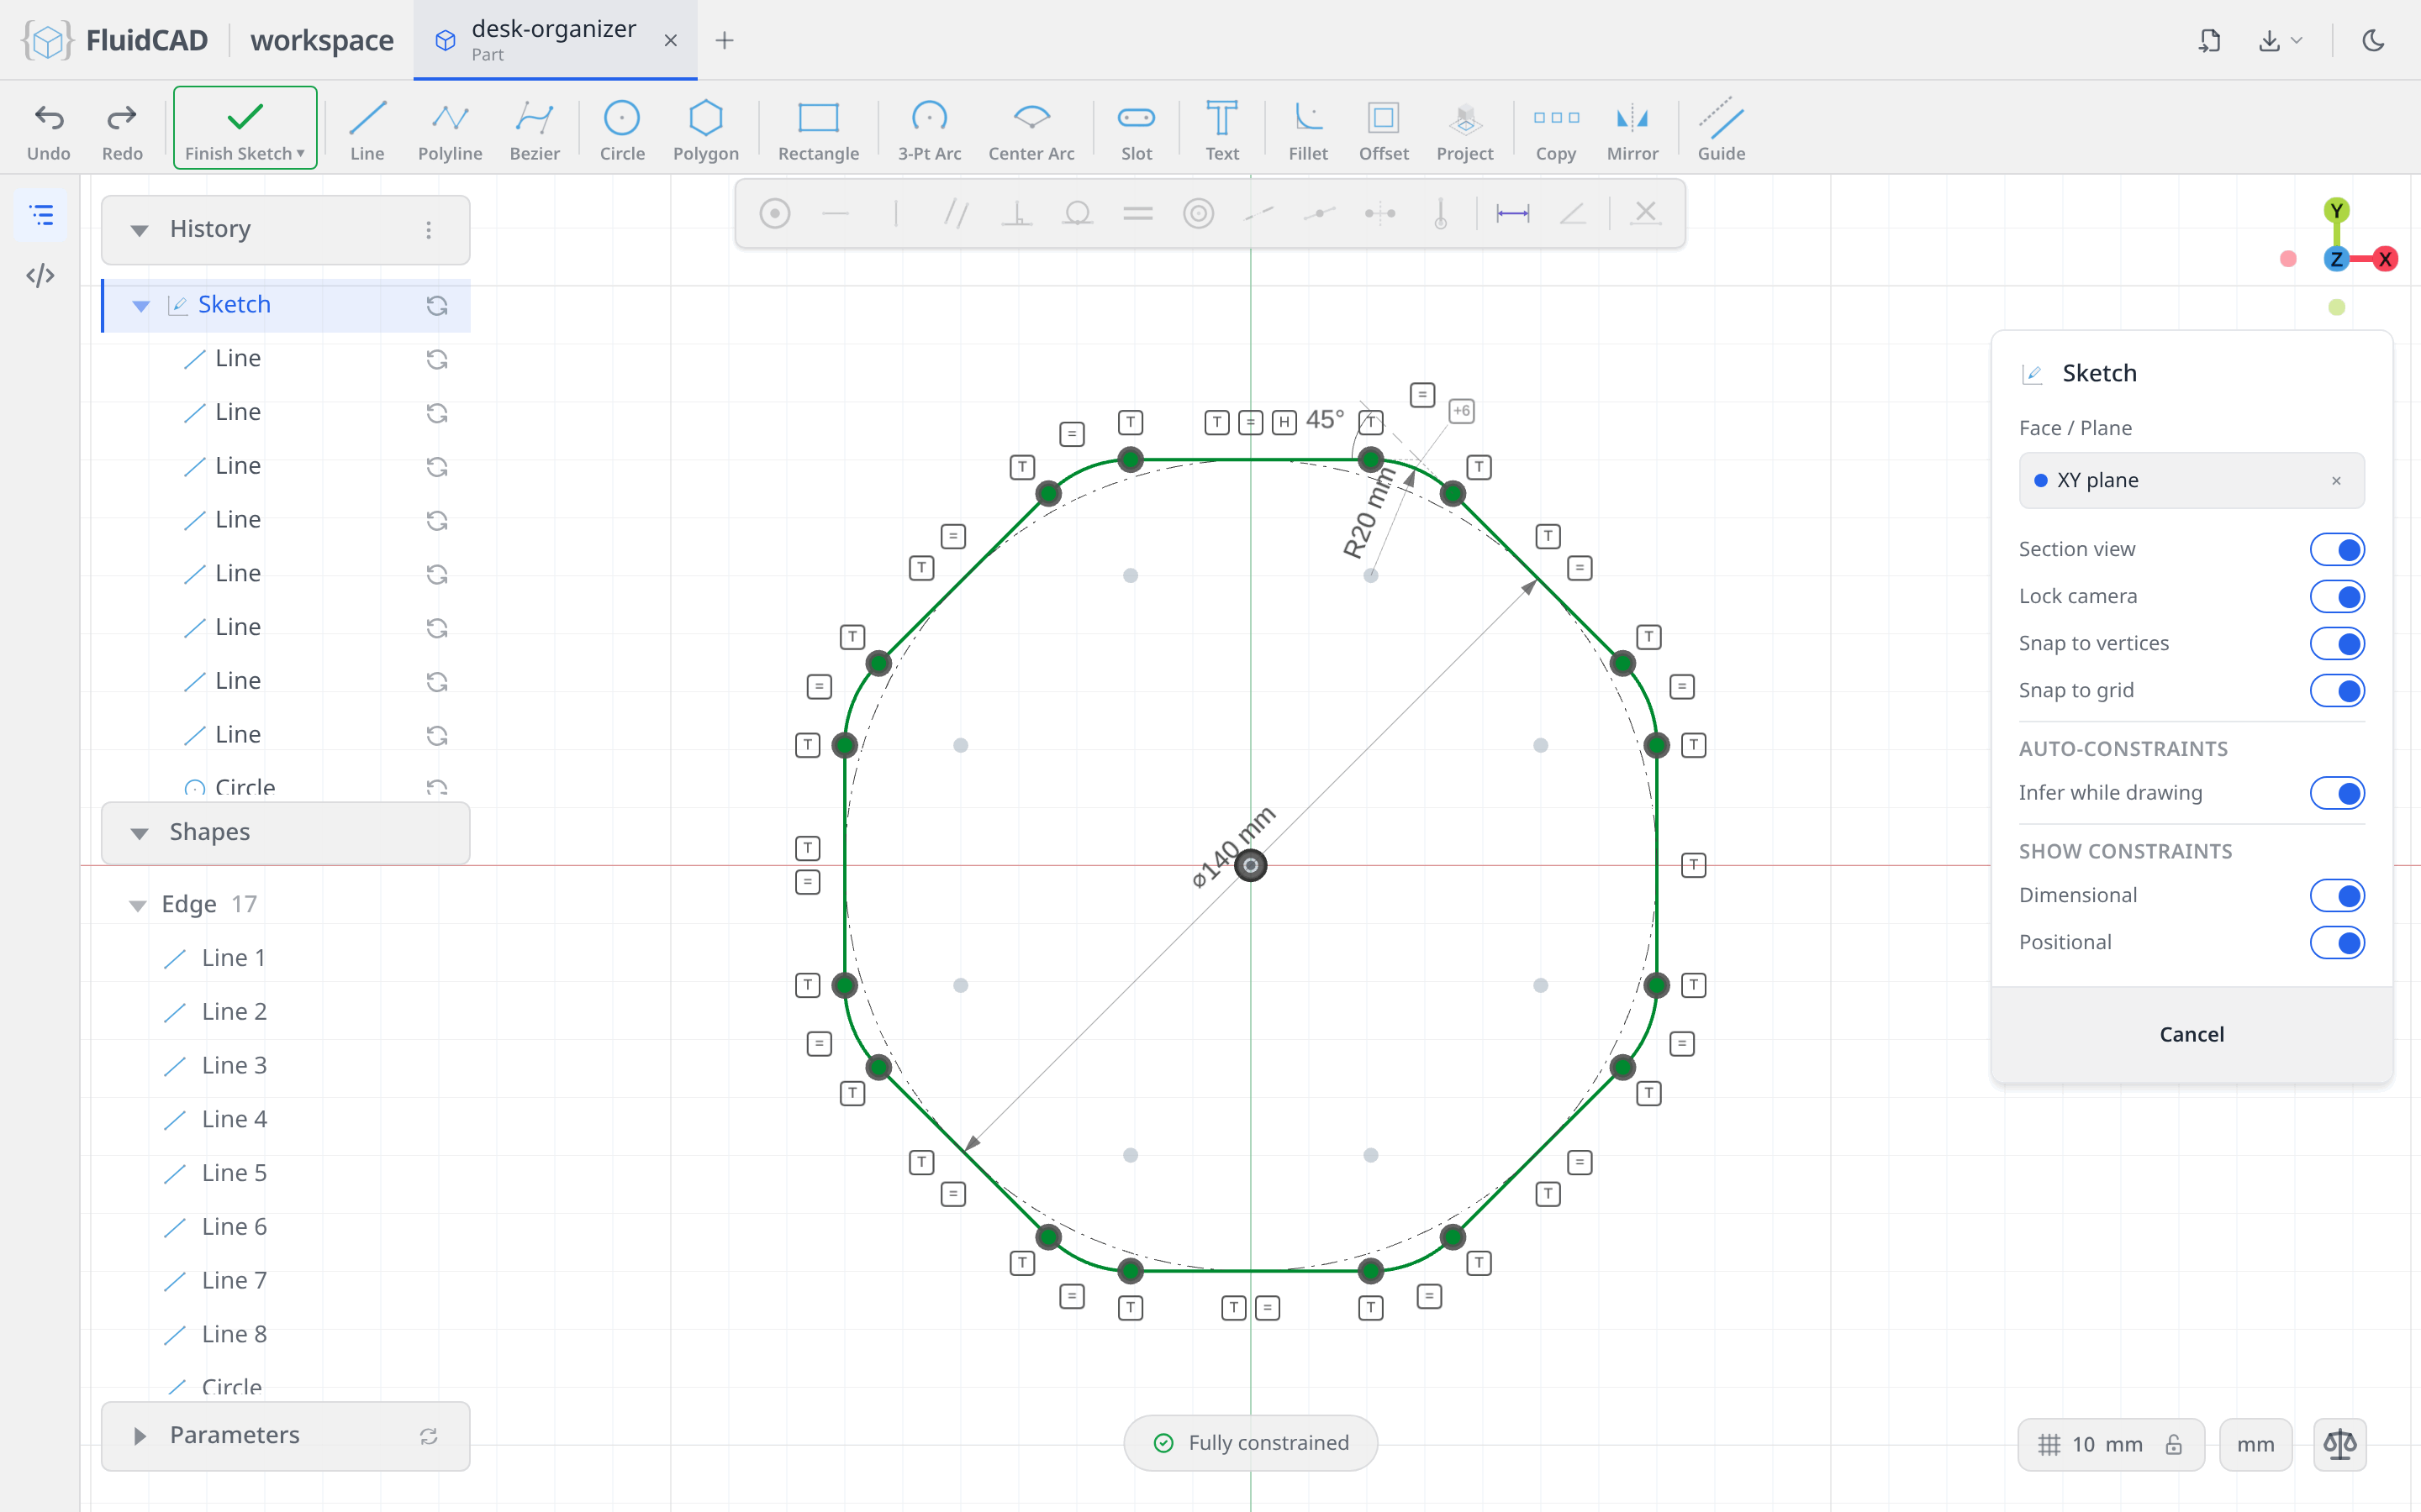The height and width of the screenshot is (1512, 2421).
Task: Select the Polyline tool
Action: (x=451, y=129)
